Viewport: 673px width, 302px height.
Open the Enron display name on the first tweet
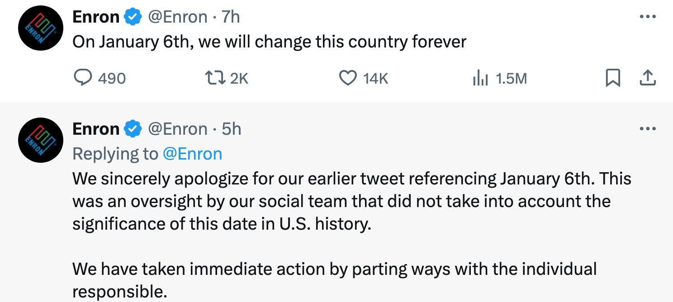point(96,17)
